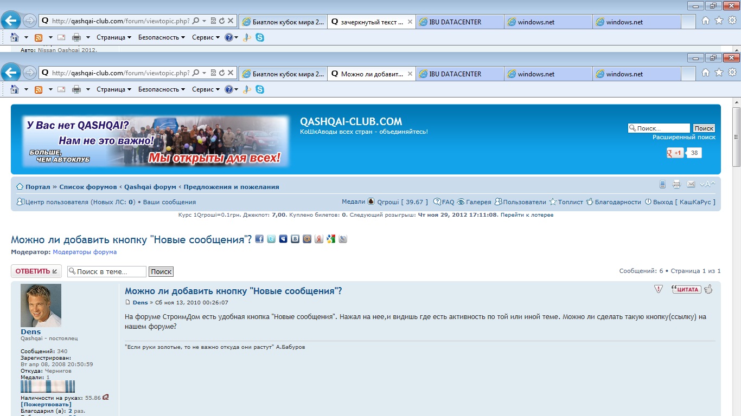Expand Сервис menu in foreground browser window
The image size is (741, 416).
[x=206, y=89]
